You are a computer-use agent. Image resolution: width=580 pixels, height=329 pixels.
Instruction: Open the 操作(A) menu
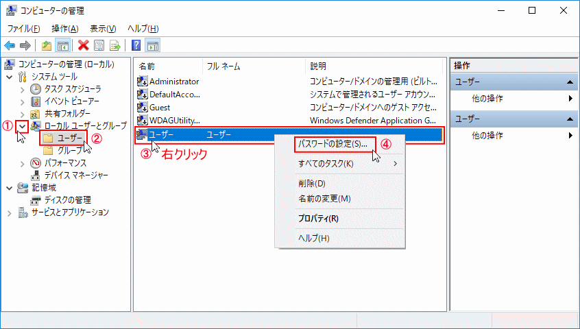pos(65,29)
